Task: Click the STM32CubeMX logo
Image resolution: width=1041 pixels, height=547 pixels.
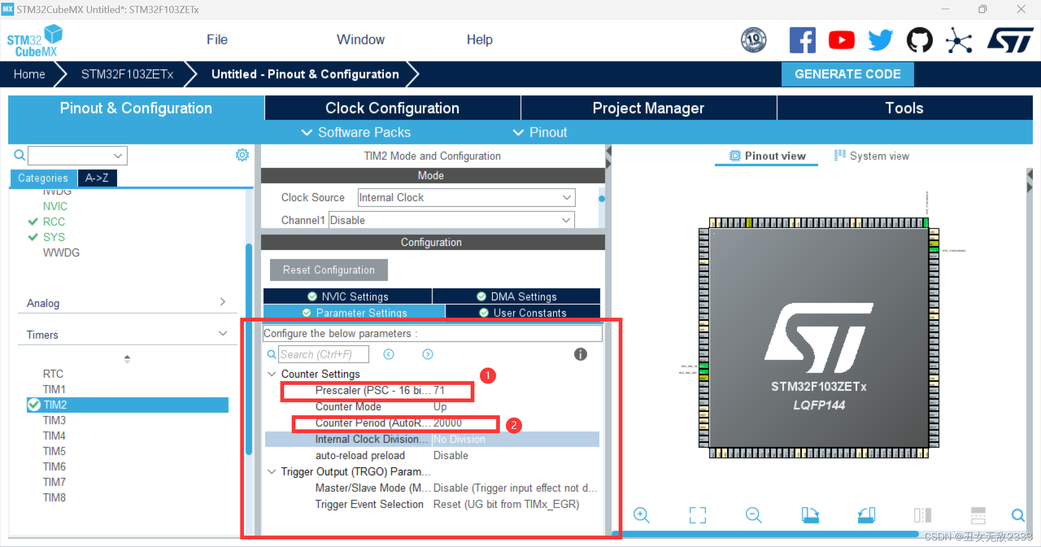Action: [35, 41]
